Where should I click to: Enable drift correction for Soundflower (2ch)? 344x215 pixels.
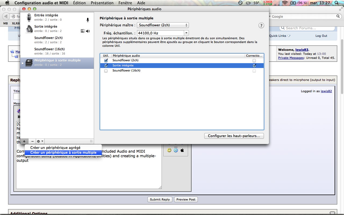coord(254,61)
